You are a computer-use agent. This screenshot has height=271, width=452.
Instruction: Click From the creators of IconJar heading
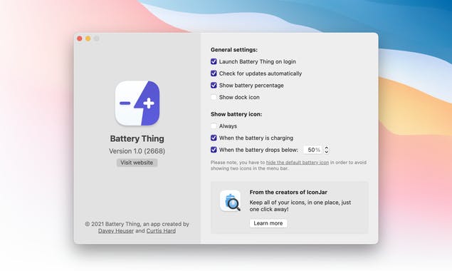pyautogui.click(x=288, y=192)
